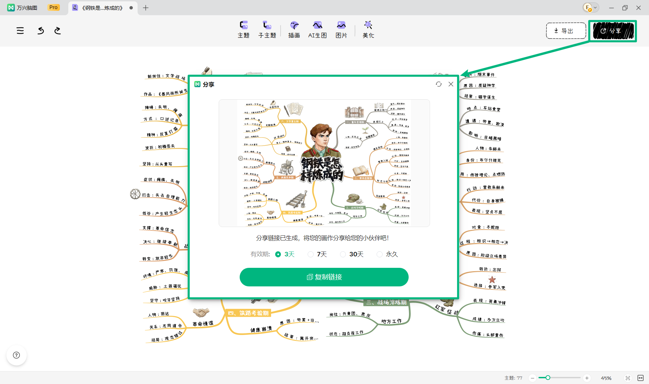
Task: Insert a picture via 图片
Action: [x=341, y=30]
